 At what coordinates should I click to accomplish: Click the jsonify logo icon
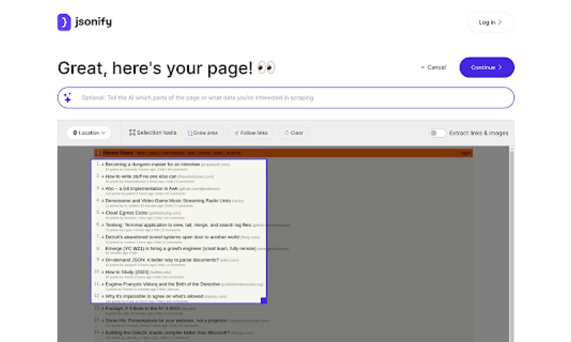point(64,22)
